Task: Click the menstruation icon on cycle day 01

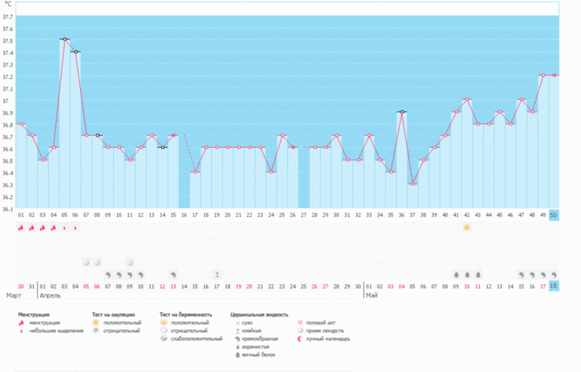Action: pyautogui.click(x=20, y=227)
